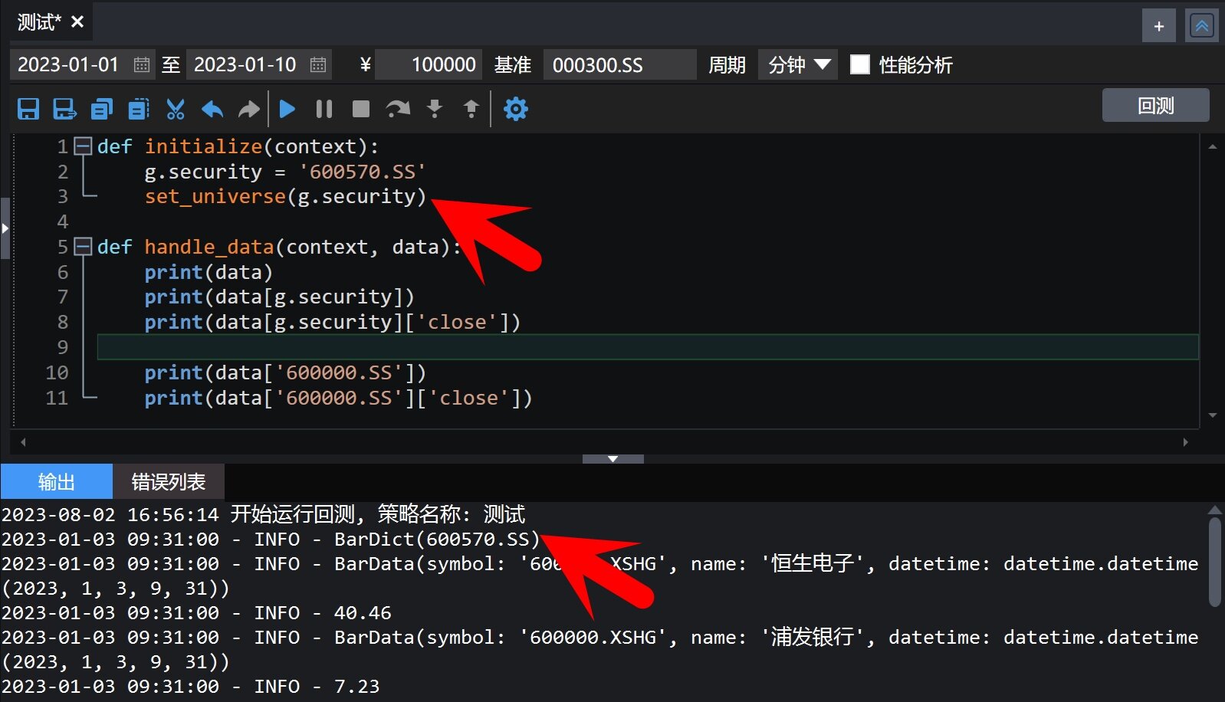Run the strategy with play button
Viewport: 1225px width, 702px height.
[287, 109]
